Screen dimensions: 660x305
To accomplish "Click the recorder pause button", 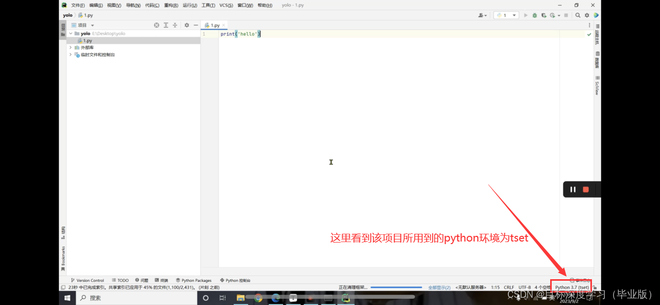I will pos(573,189).
